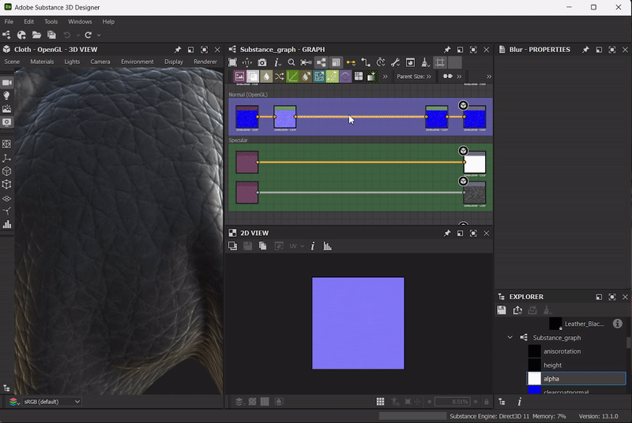Select the height output in Explorer
The image size is (632, 423).
552,365
